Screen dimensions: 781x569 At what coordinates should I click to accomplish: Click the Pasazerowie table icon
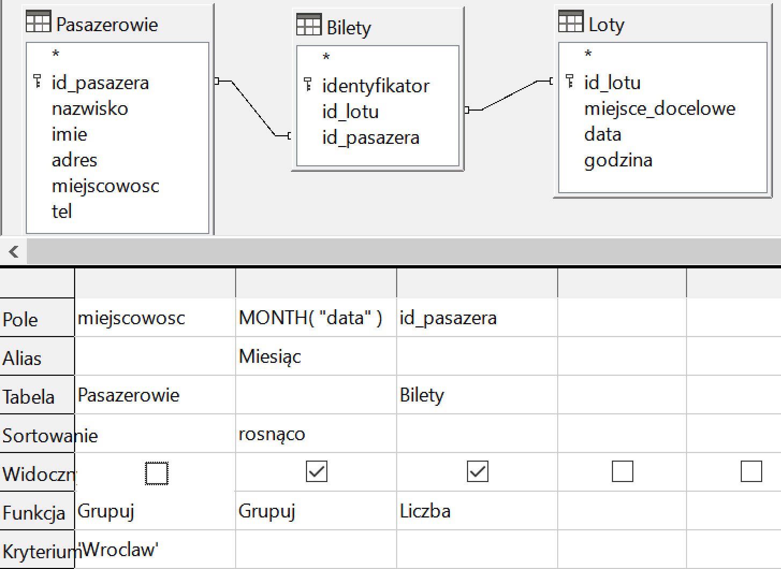click(38, 22)
